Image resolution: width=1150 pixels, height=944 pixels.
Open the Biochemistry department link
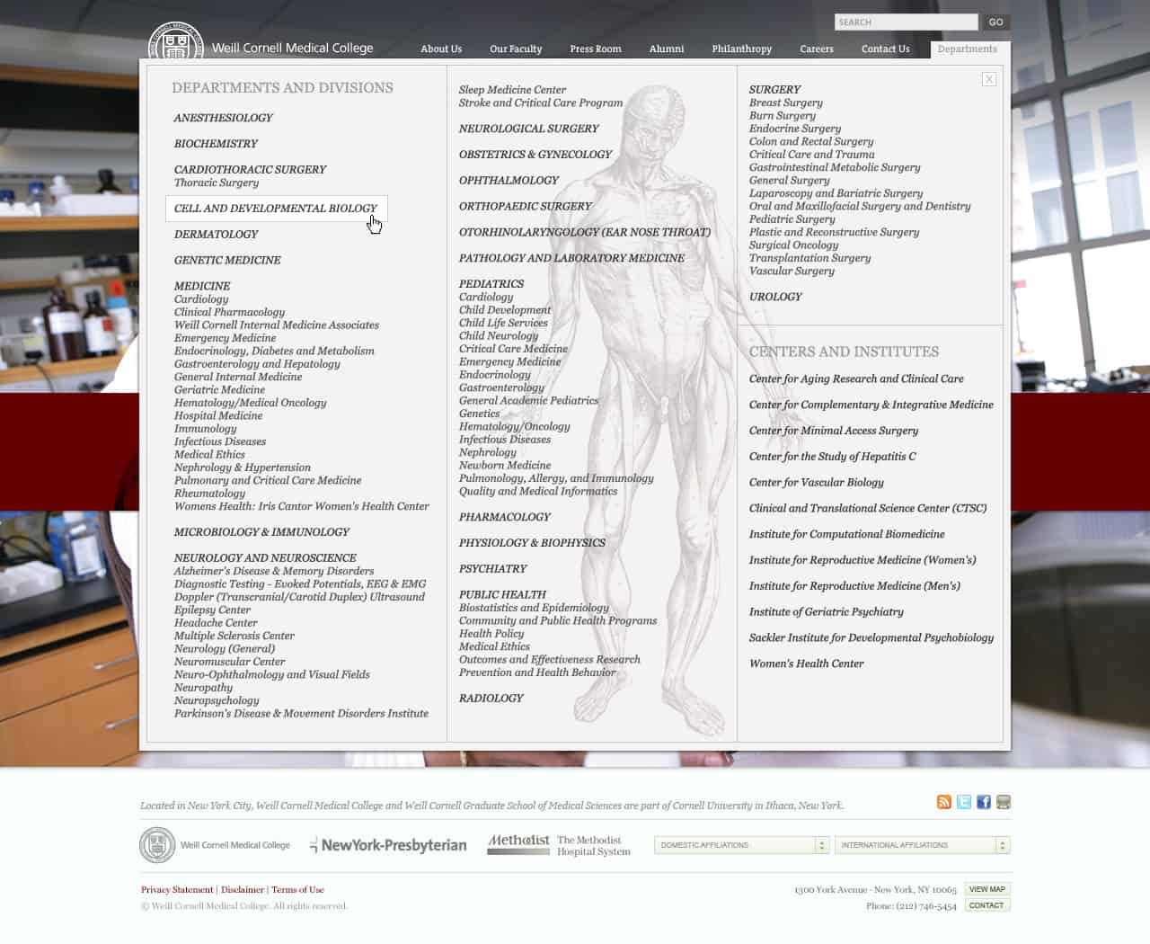pyautogui.click(x=216, y=144)
